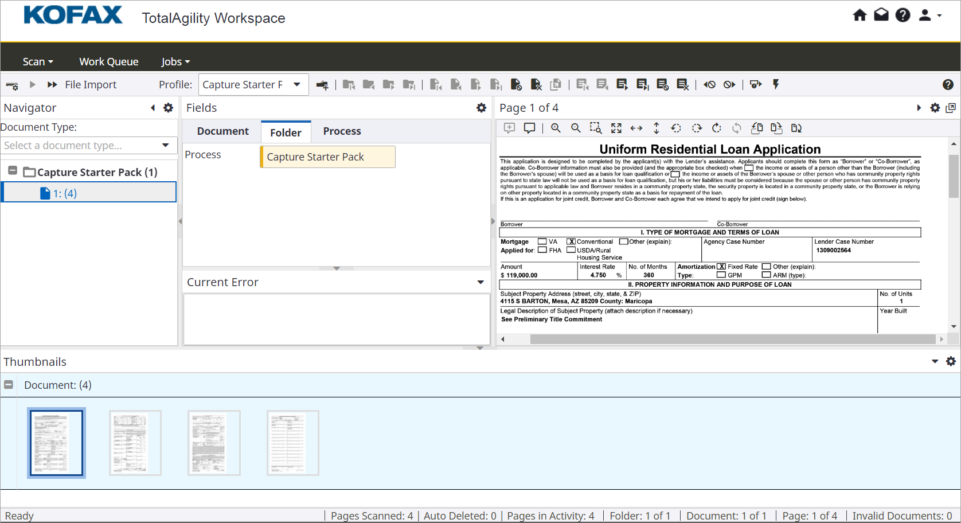Select the zoom to selection tool
Image resolution: width=961 pixels, height=523 pixels.
(596, 128)
